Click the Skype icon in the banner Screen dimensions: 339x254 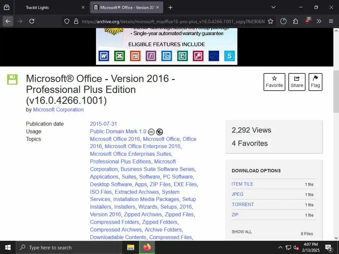click(x=229, y=56)
